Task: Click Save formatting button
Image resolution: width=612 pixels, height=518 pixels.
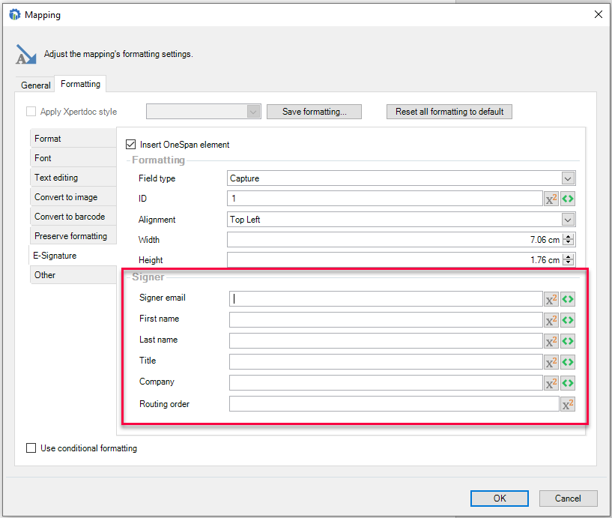Action: click(x=314, y=112)
